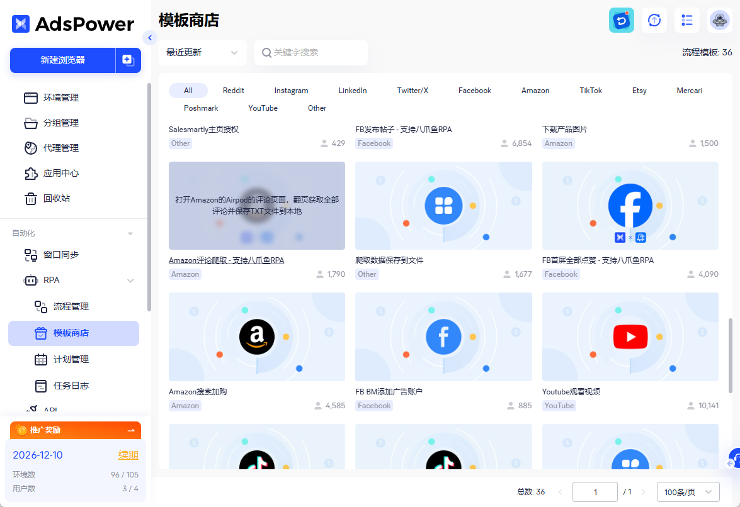740x507 pixels.
Task: Open the Youtube观看视频 template thumbnail
Action: [630, 337]
